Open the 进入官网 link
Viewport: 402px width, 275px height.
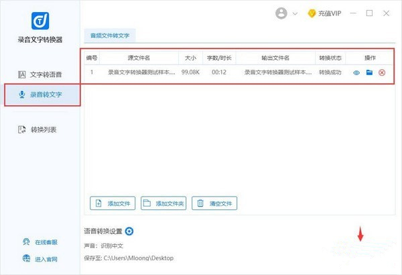point(46,259)
